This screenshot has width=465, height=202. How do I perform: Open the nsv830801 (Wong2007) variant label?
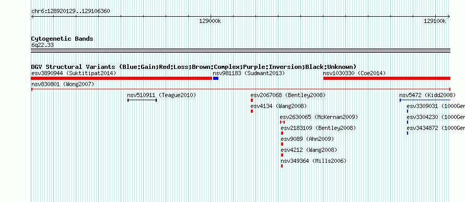(63, 85)
